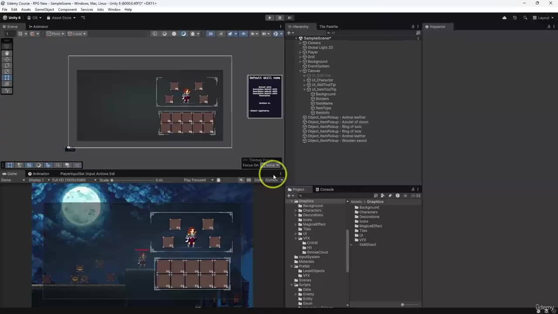This screenshot has width=558, height=314.
Task: Open the Layout dropdown
Action: point(543,18)
